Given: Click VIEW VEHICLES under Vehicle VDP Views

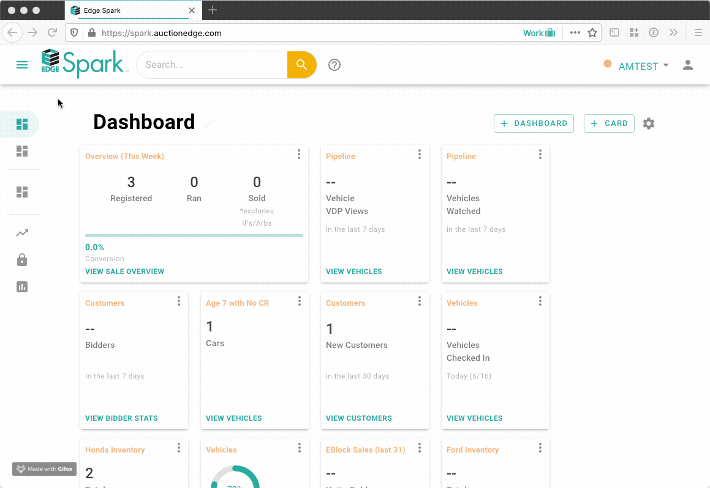Looking at the screenshot, I should [x=353, y=272].
